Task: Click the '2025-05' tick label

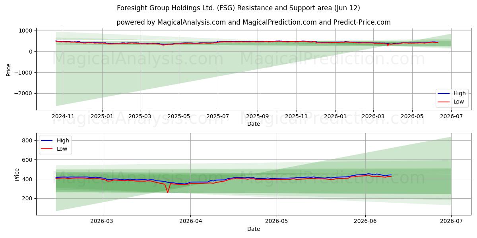Action: pyautogui.click(x=179, y=117)
